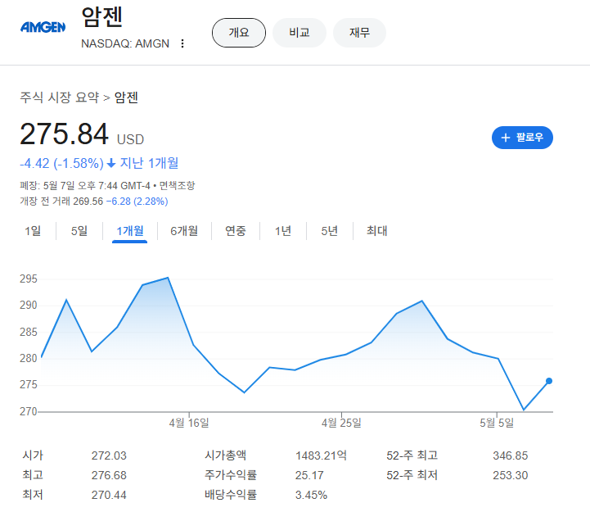Image resolution: width=590 pixels, height=512 pixels.
Task: Click the 시가총액 label
Action: pos(225,455)
